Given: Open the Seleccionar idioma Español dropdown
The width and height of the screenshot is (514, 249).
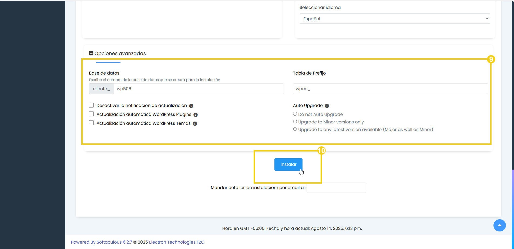Looking at the screenshot, I should pyautogui.click(x=395, y=19).
